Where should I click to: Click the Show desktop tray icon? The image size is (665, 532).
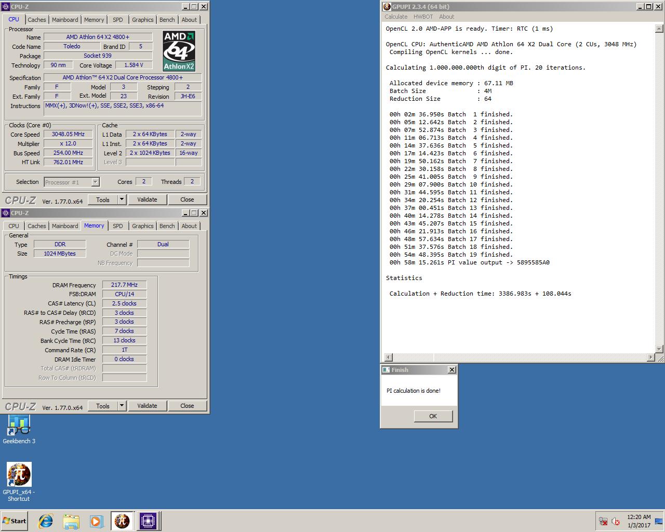point(659,521)
